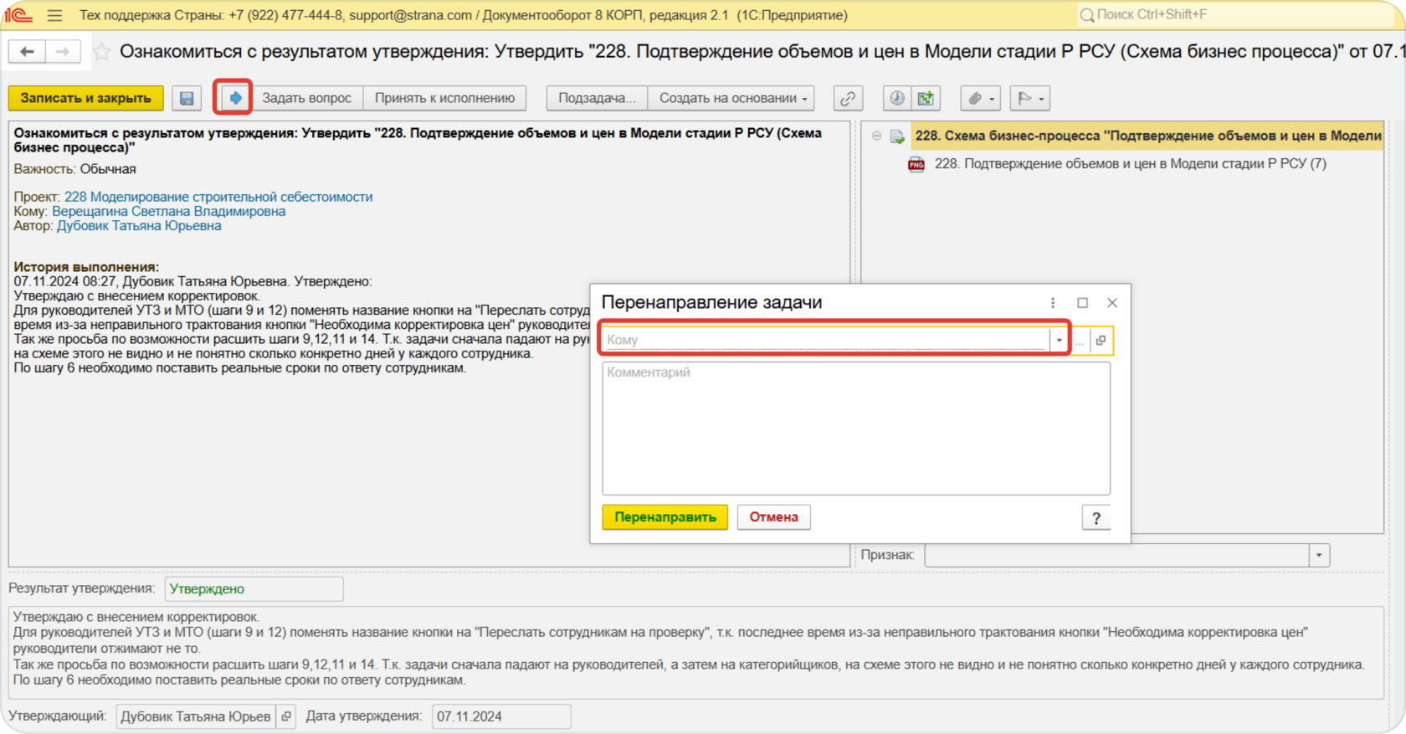Click in the 'Комментарий' text area
1406x734 pixels.
pyautogui.click(x=856, y=429)
